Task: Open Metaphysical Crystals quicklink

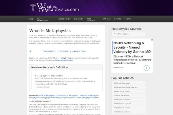Action: [91, 98]
